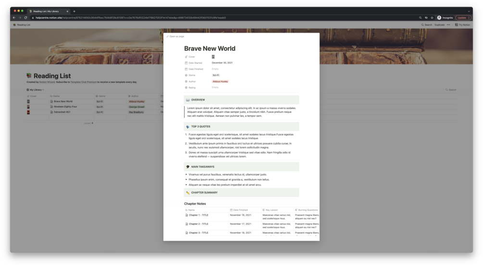Click Cover column header in My Library
The height and width of the screenshot is (266, 483).
[x=32, y=96]
